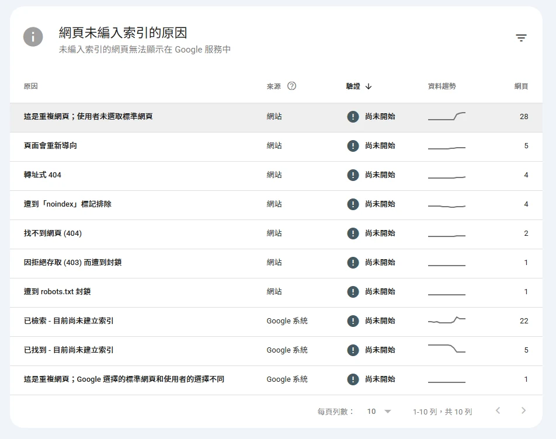Open the 轉址式 404 row
Image resolution: width=556 pixels, height=439 pixels.
click(x=276, y=176)
